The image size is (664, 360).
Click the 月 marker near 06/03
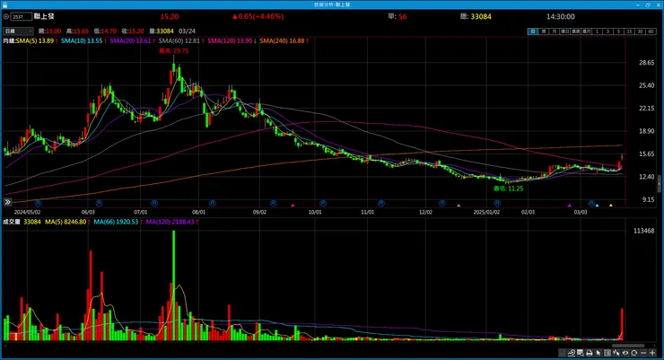pyautogui.click(x=99, y=204)
